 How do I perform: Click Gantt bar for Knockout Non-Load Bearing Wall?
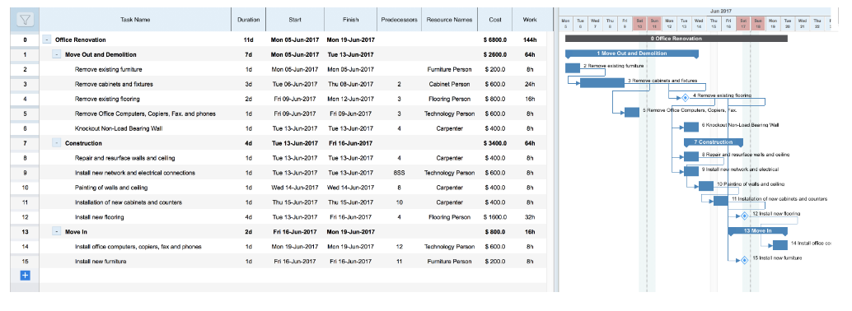(x=691, y=127)
